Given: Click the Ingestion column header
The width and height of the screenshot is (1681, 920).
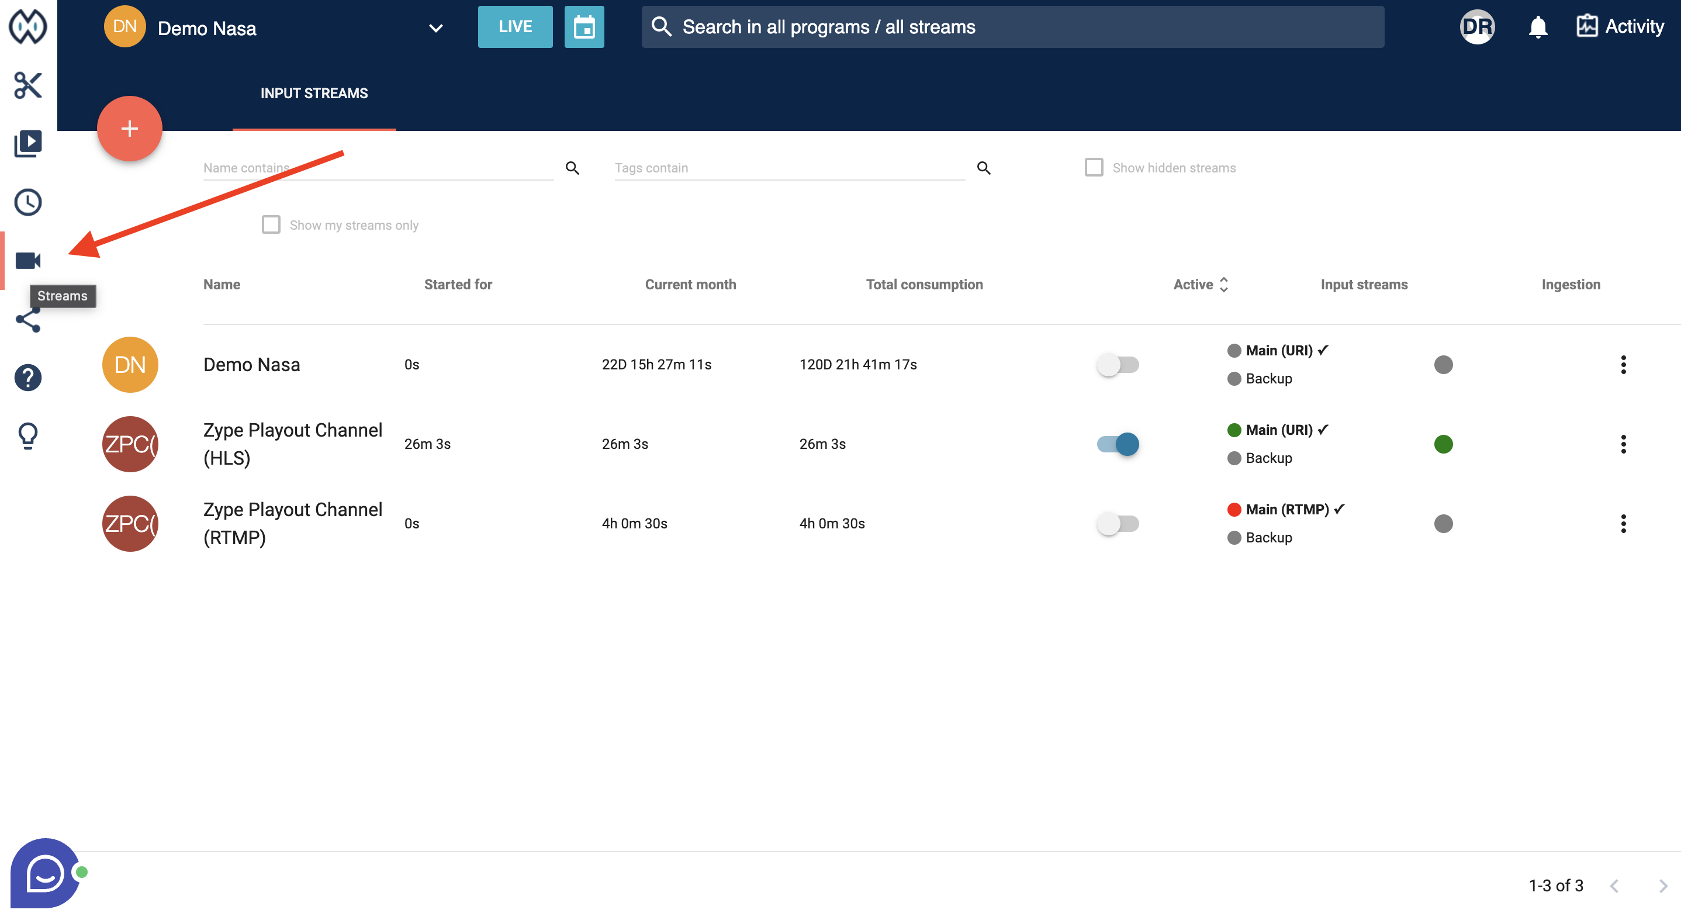Looking at the screenshot, I should pos(1571,285).
